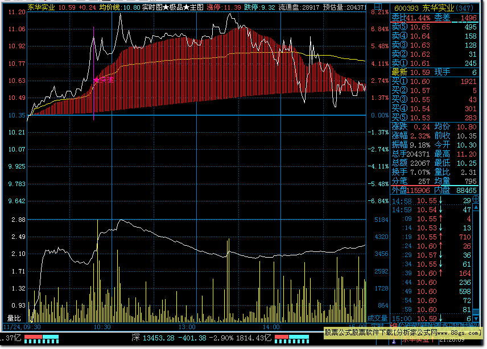Open the 实时图★极品★主图 indicator title

coord(173,8)
